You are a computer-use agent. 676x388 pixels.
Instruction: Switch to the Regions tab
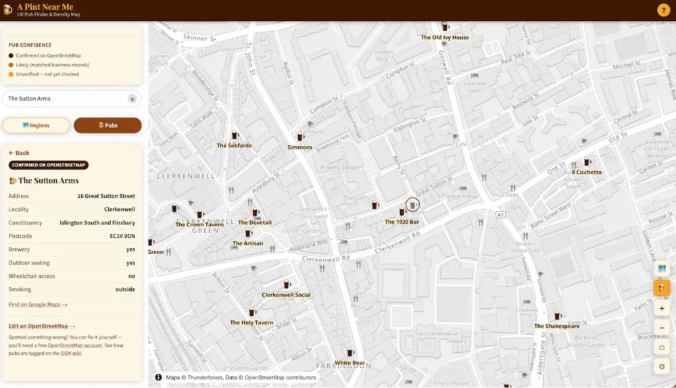point(37,126)
